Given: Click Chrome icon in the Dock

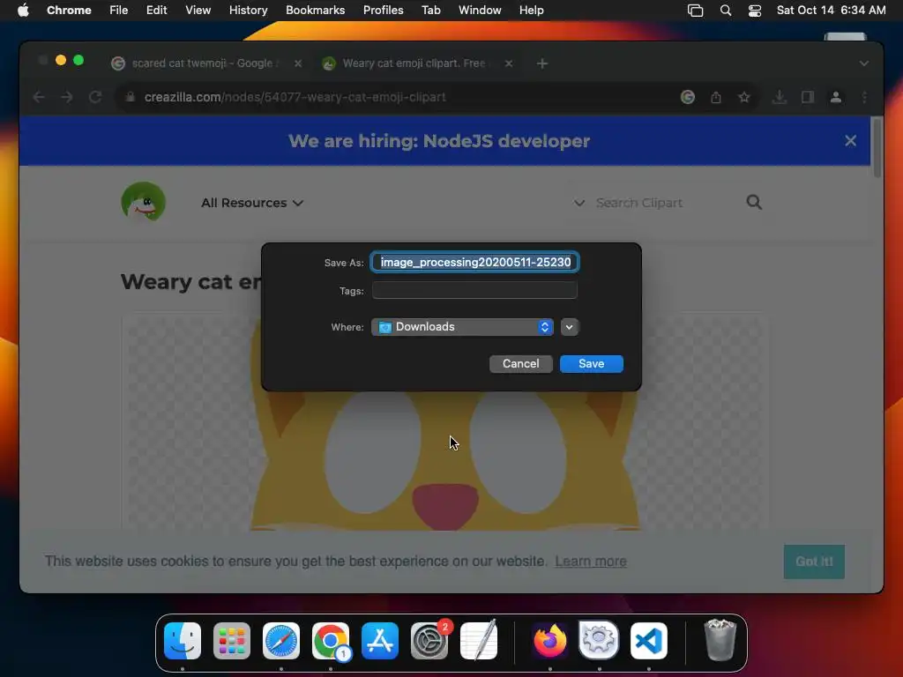Looking at the screenshot, I should 331,641.
